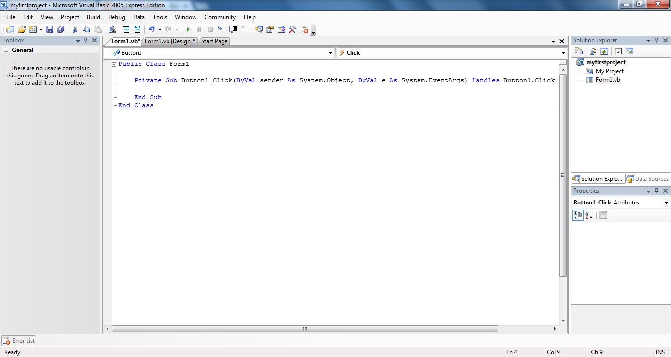Click View Code in Solution Explorer toolbar
The image size is (671, 357).
618,51
